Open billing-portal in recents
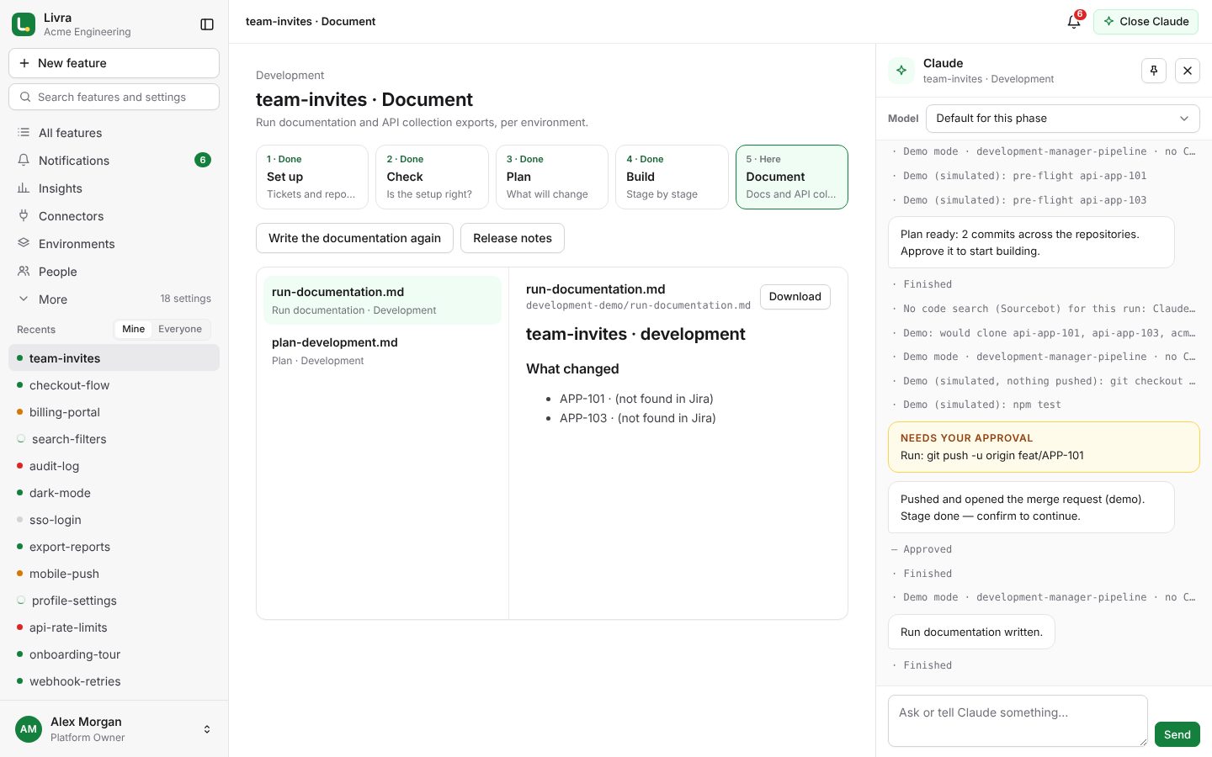Screen dimensions: 1212x757 click(x=114, y=412)
